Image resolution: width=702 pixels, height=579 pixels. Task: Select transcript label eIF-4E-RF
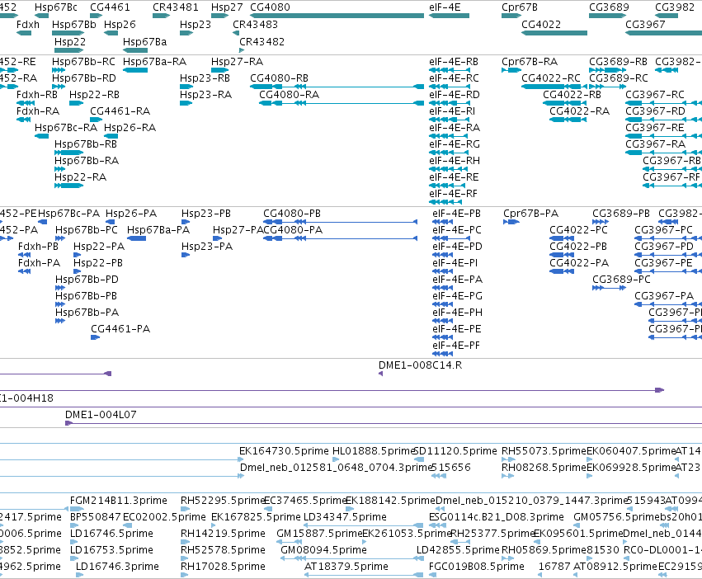pyautogui.click(x=453, y=194)
